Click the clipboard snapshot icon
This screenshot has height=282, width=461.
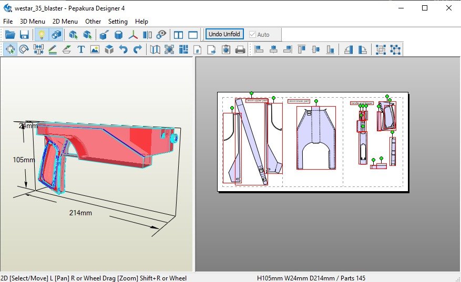pyautogui.click(x=226, y=49)
